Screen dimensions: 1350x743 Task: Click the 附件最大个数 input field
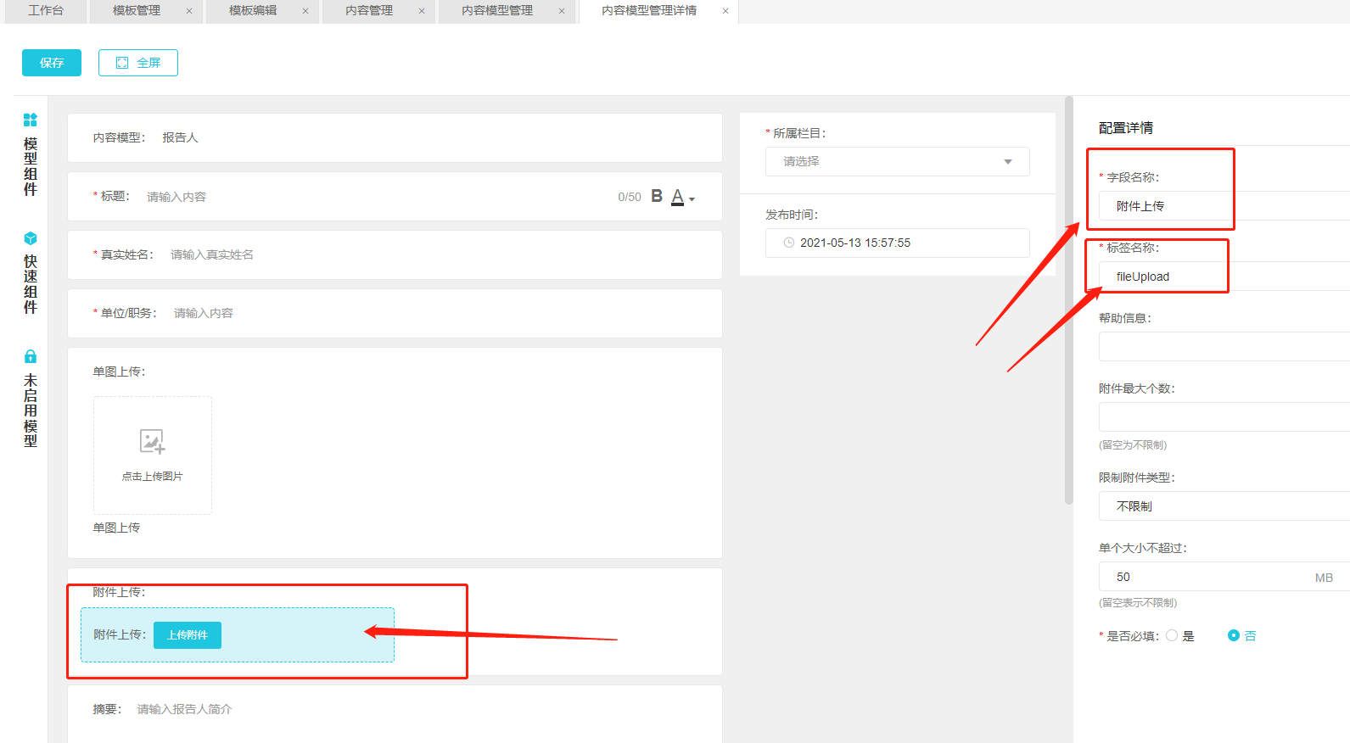(x=1224, y=417)
